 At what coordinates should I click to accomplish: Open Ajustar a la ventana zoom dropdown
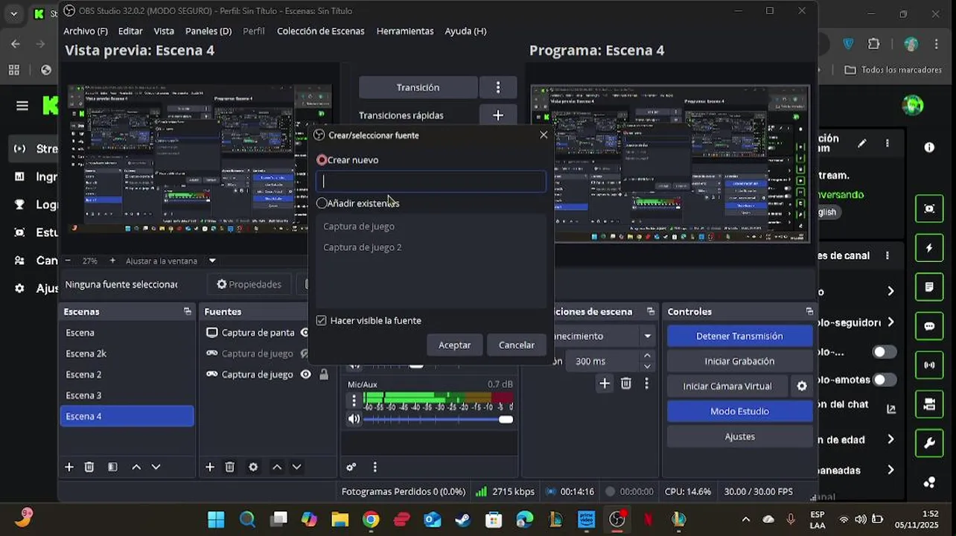(212, 261)
